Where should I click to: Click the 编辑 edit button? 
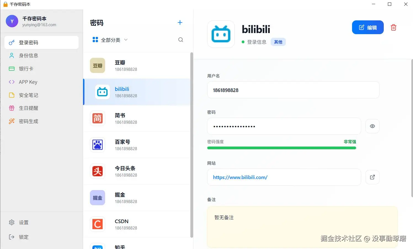tap(368, 27)
